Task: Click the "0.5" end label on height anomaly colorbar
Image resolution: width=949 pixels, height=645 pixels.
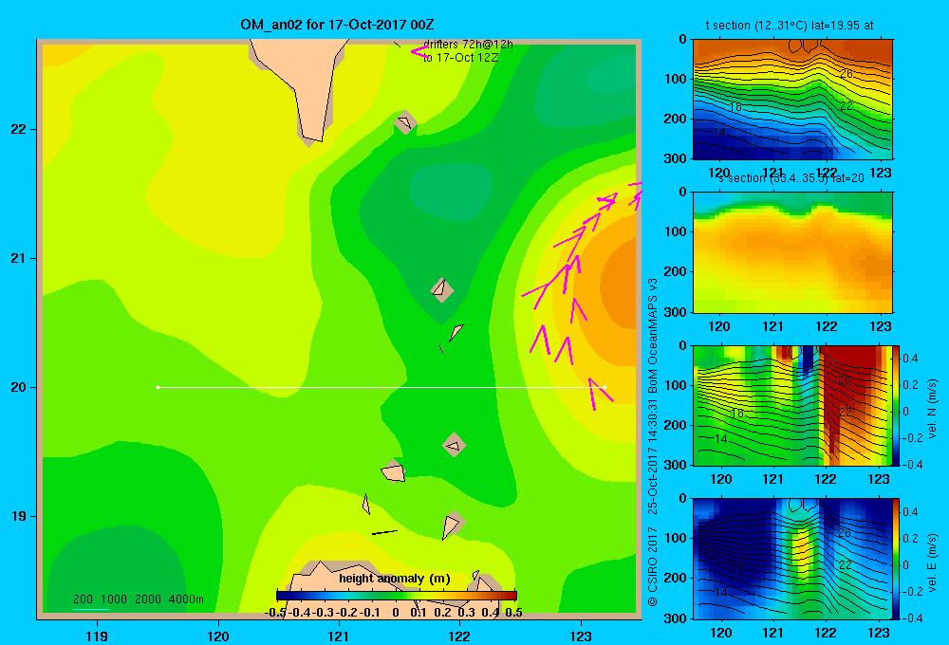Action: [513, 613]
